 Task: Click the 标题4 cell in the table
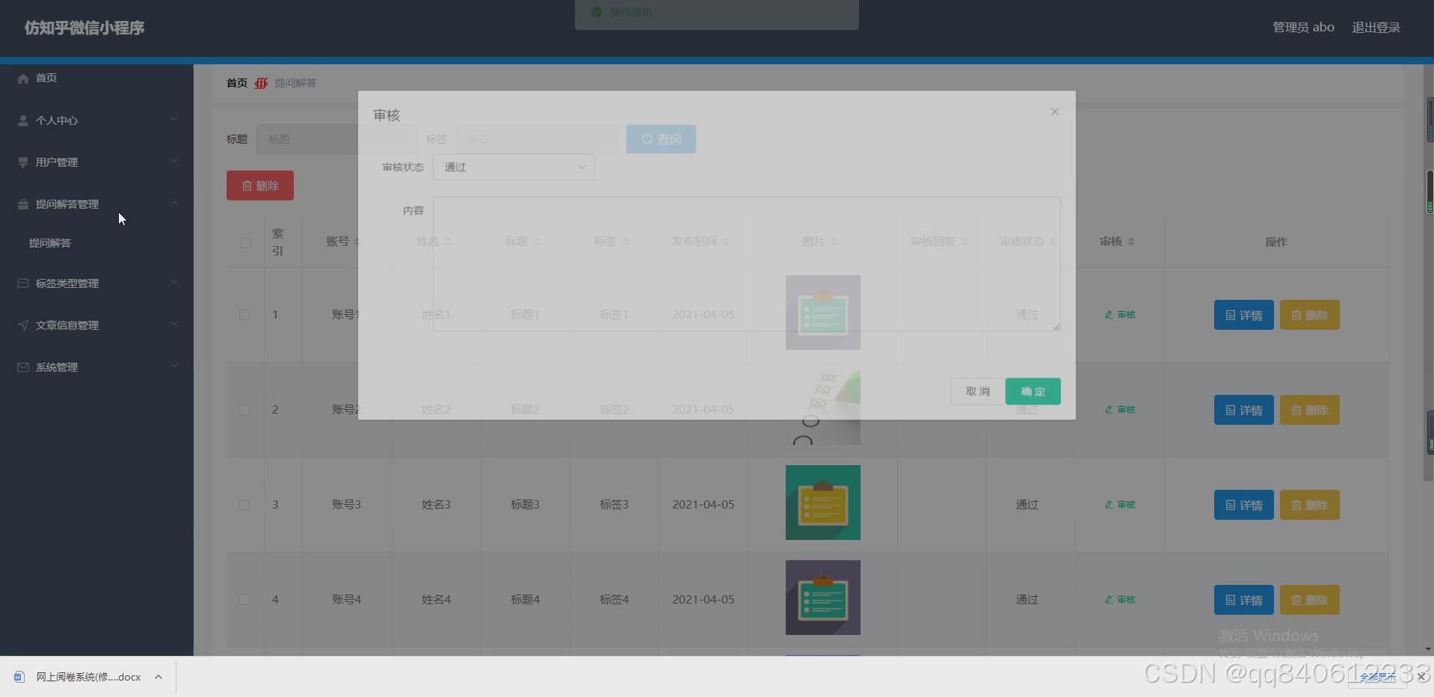(525, 600)
